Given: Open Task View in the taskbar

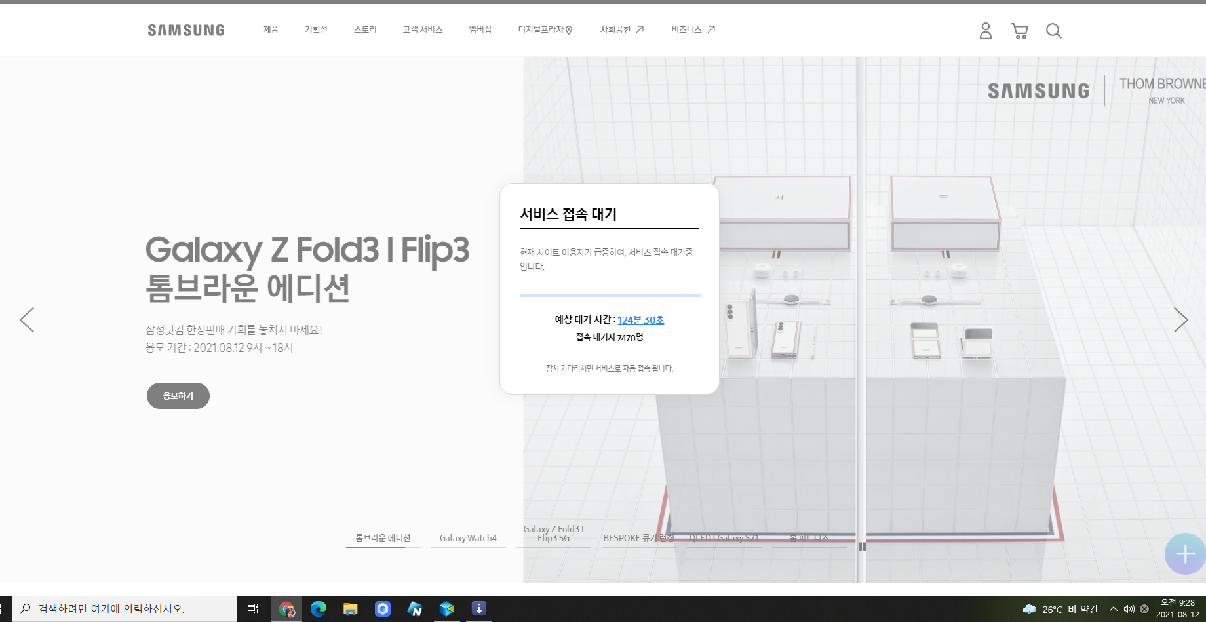Looking at the screenshot, I should click(x=253, y=609).
